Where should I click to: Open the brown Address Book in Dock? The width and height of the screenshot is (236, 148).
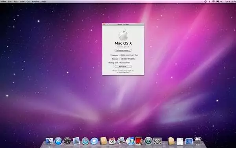[x=103, y=141]
